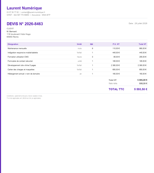
Task: Click row total for Développement site vitrine
Action: [x=142, y=65]
